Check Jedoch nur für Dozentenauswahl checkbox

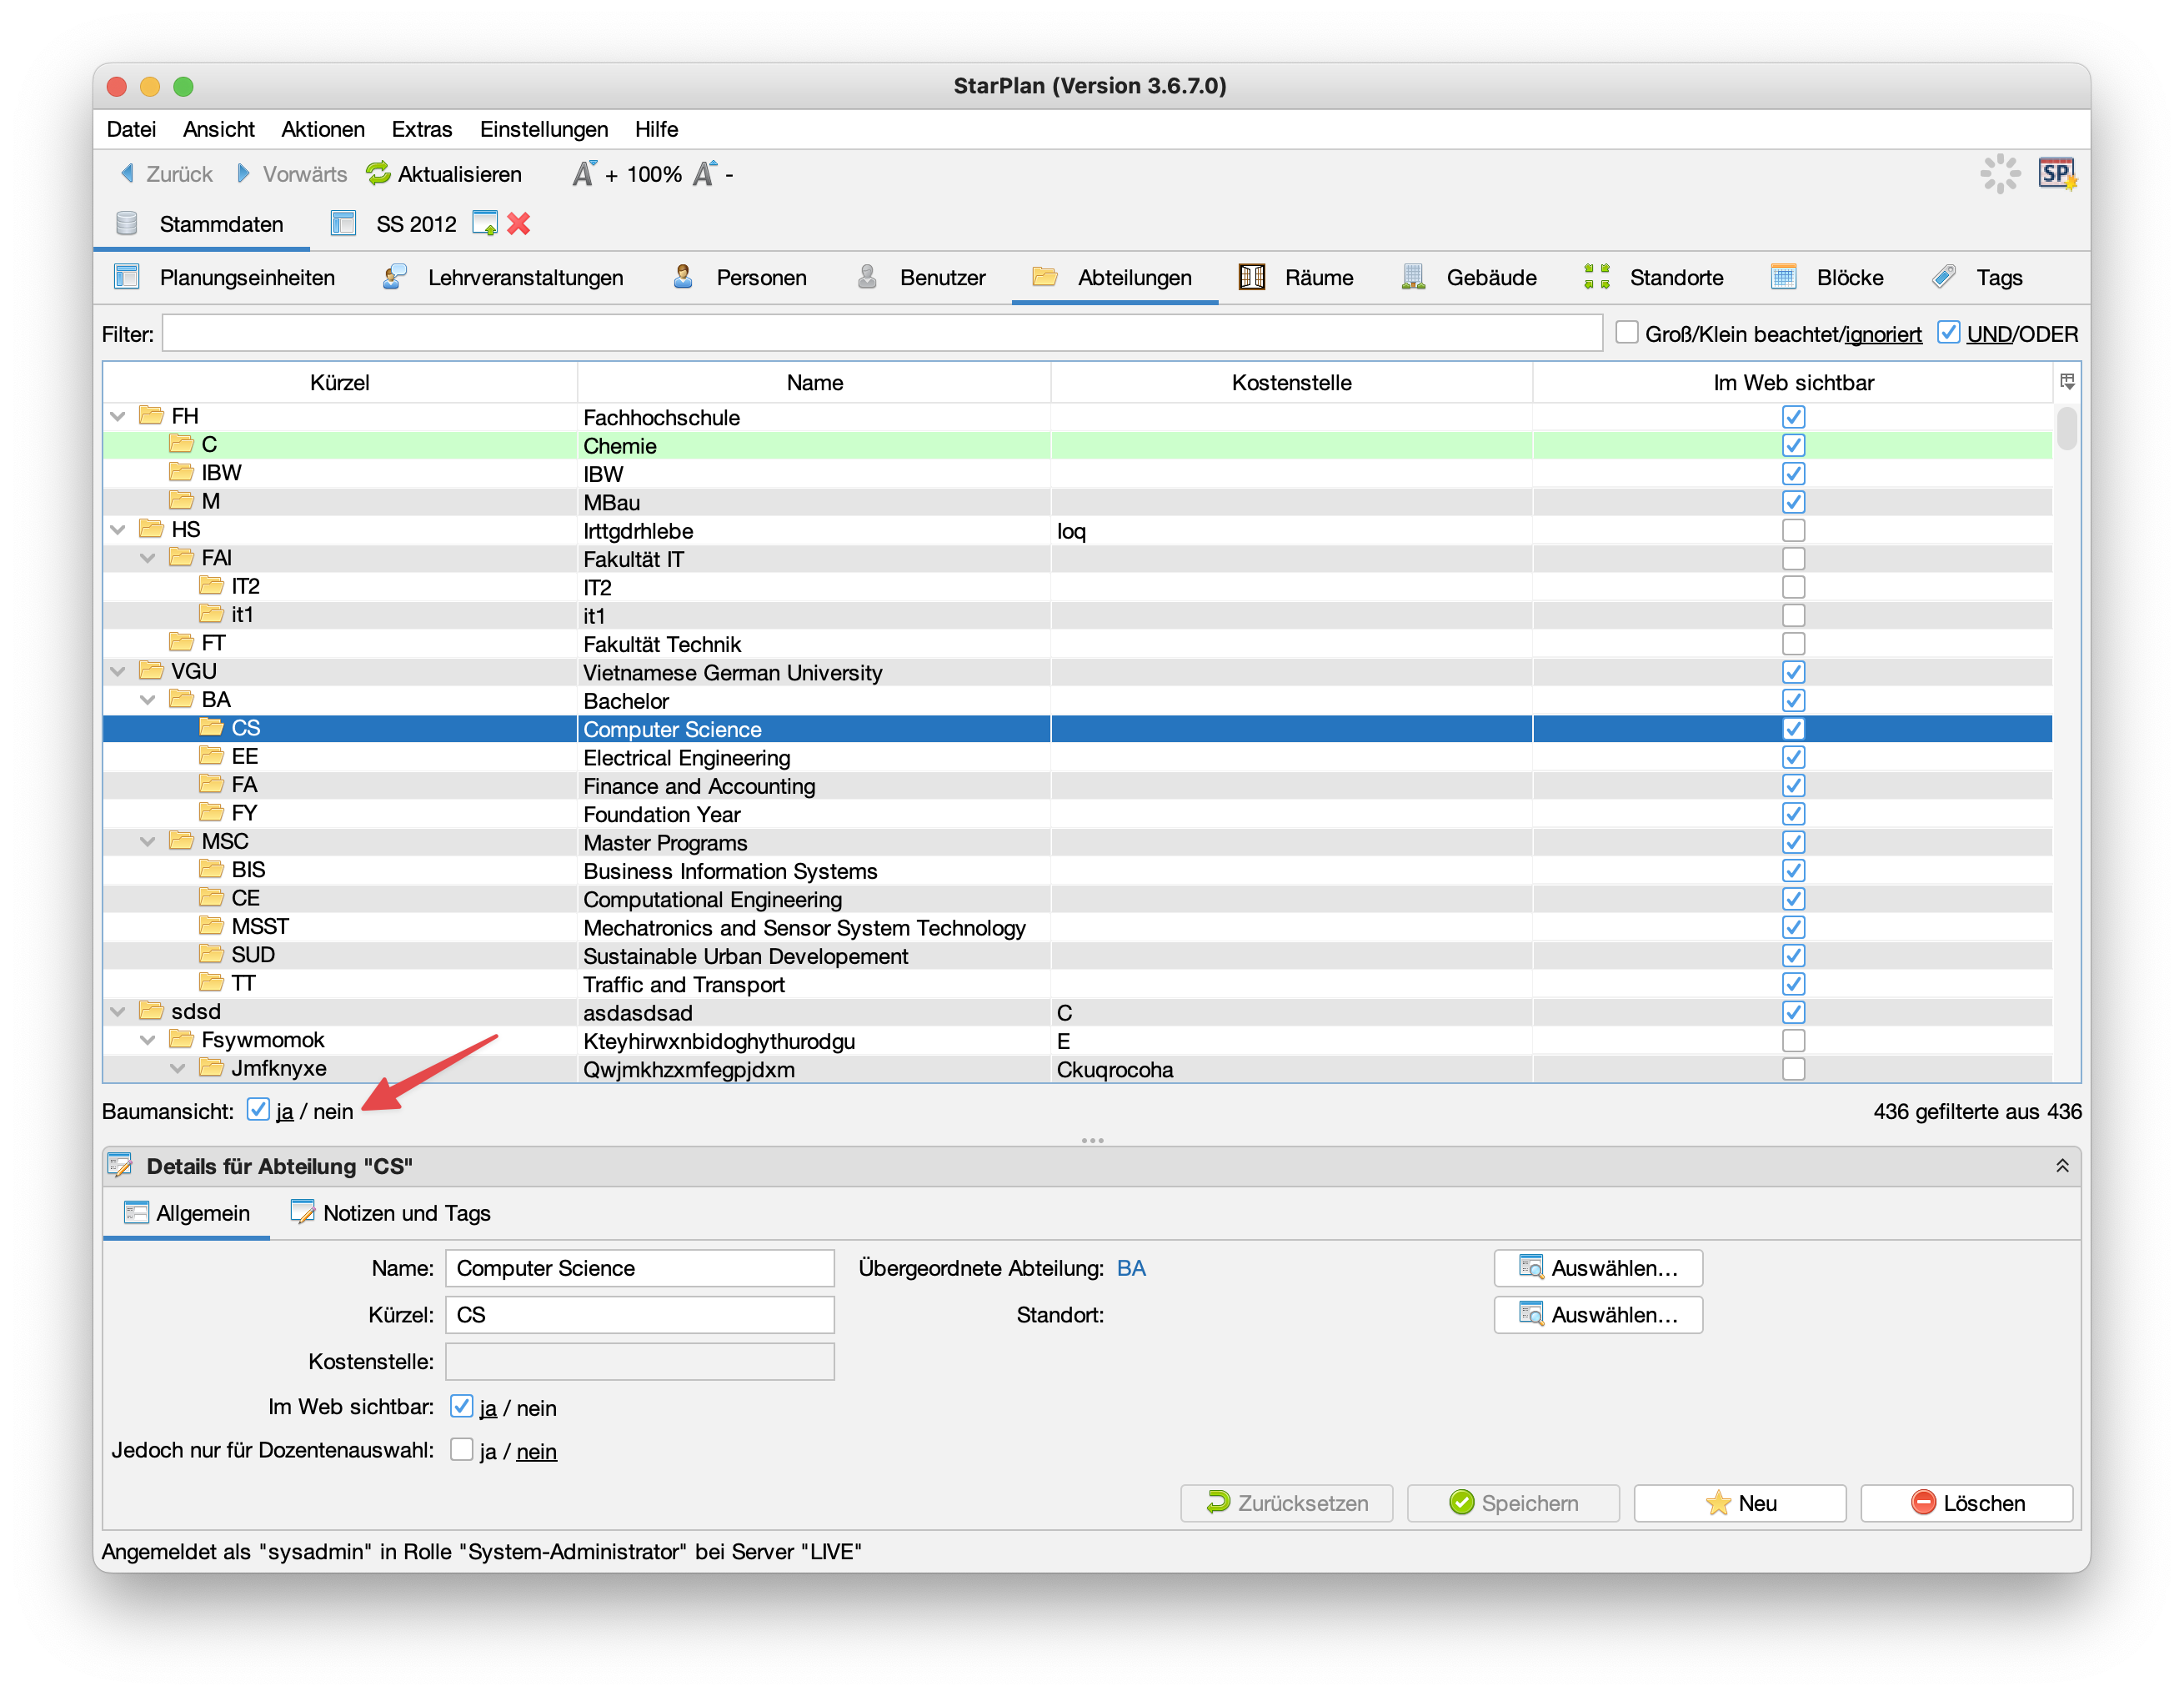click(461, 1450)
